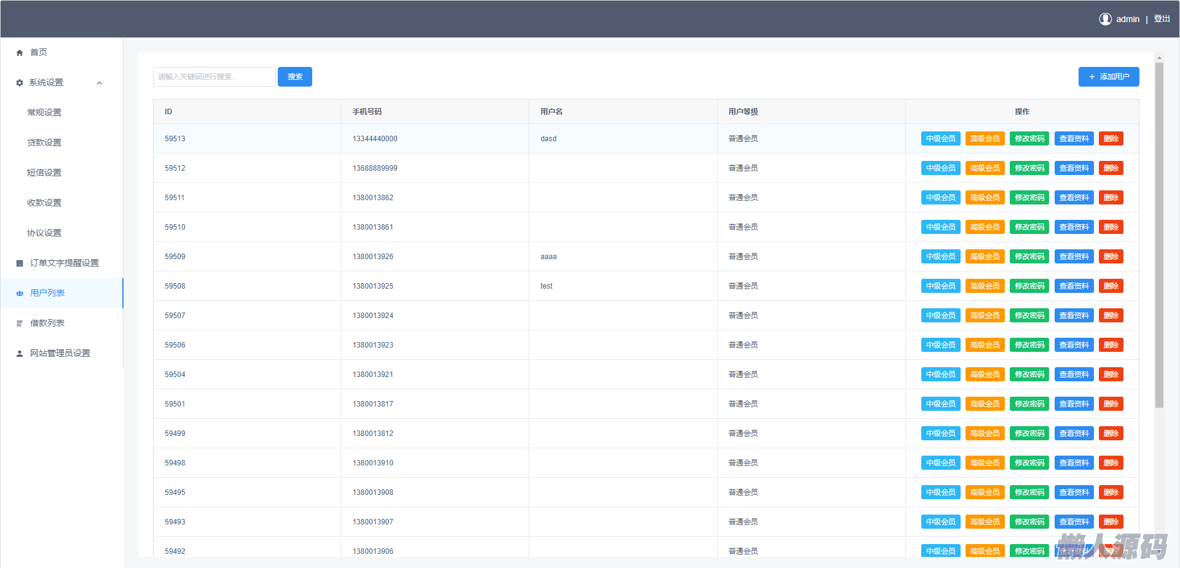This screenshot has width=1180, height=568.
Task: Open 常规设置 submenu item
Action: tap(44, 112)
